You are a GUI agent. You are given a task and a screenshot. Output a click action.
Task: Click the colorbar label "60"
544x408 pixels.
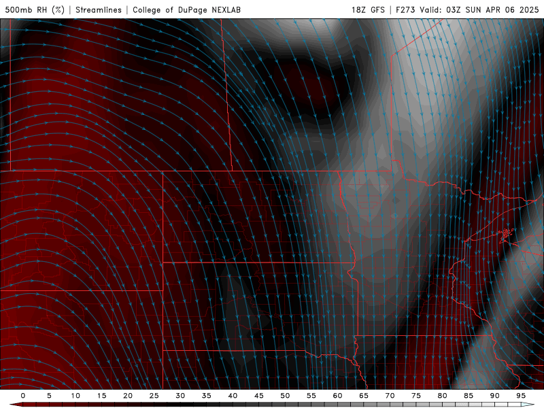coord(337,396)
